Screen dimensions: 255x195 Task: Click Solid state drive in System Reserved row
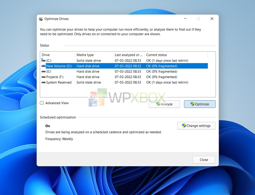click(x=89, y=82)
